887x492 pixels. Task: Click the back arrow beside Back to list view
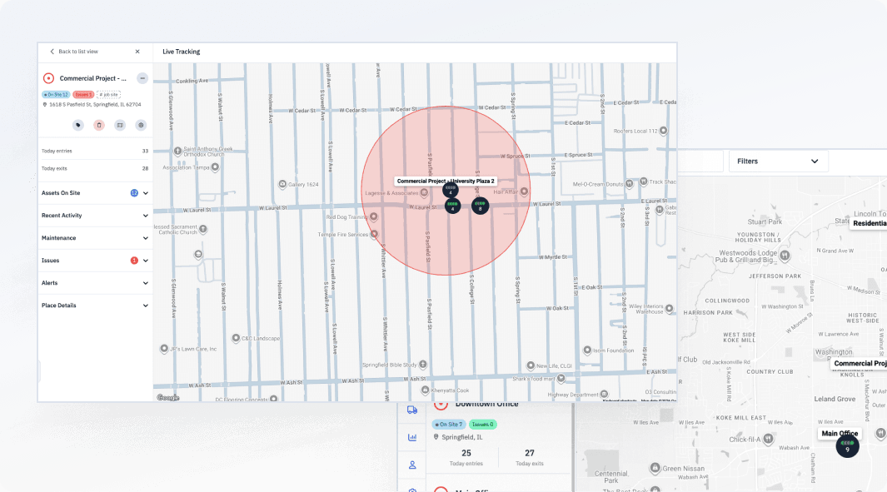[x=52, y=52]
